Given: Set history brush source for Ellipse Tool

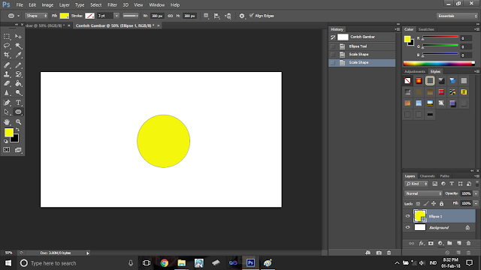Looking at the screenshot, I should (x=333, y=46).
